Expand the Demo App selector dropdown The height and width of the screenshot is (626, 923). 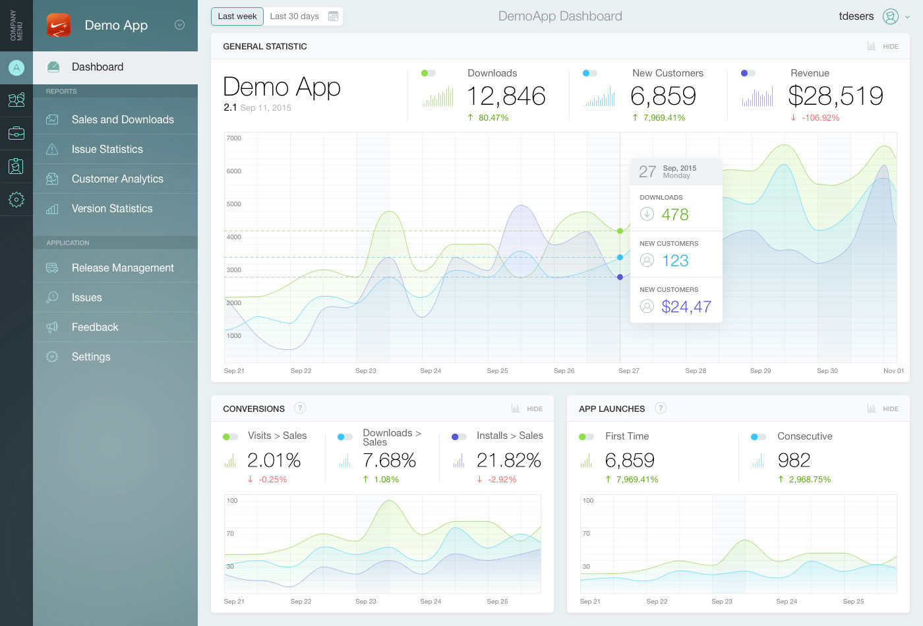coord(179,25)
